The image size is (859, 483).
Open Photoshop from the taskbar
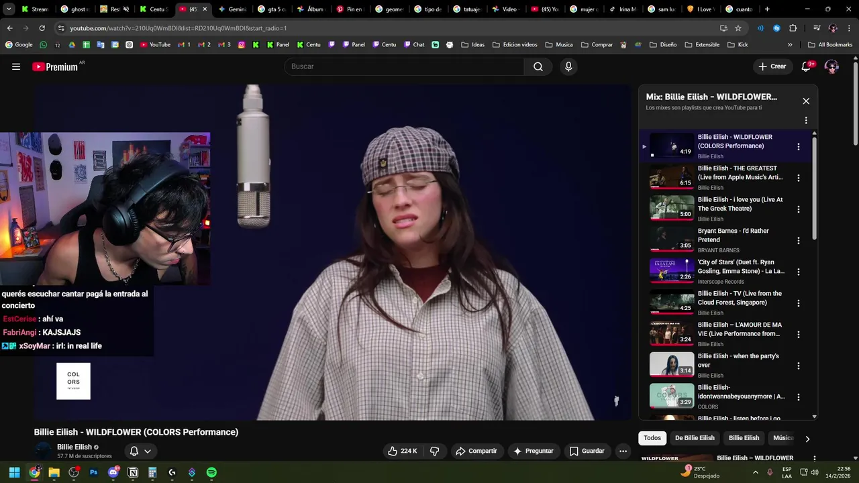pos(93,472)
